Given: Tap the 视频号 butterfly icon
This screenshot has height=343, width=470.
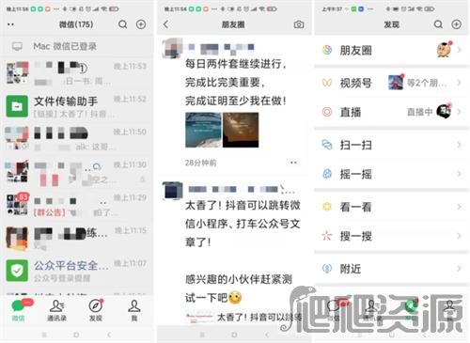Looking at the screenshot, I should pos(327,83).
